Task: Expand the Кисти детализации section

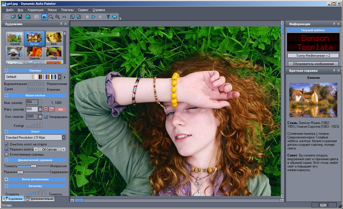Action: (x=6, y=179)
